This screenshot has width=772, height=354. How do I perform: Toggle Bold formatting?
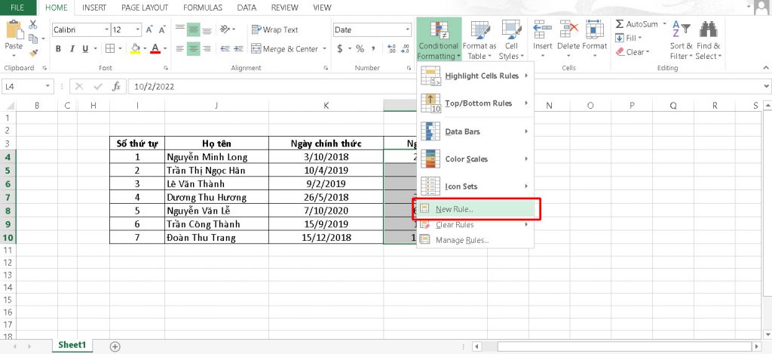click(x=58, y=49)
